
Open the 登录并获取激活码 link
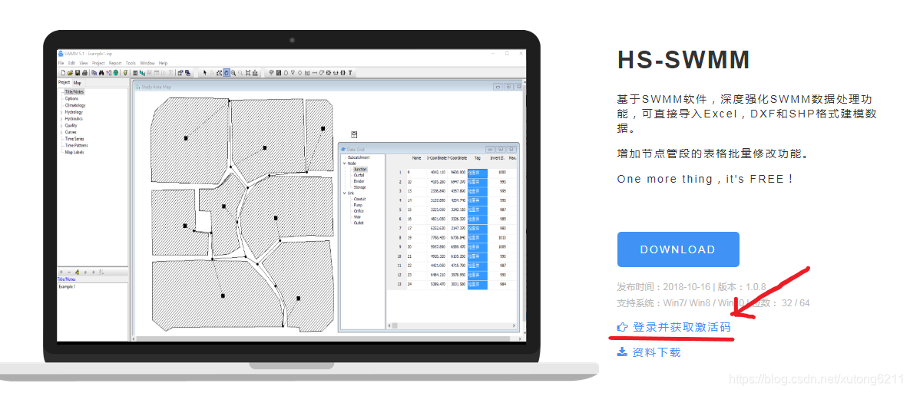tap(682, 328)
